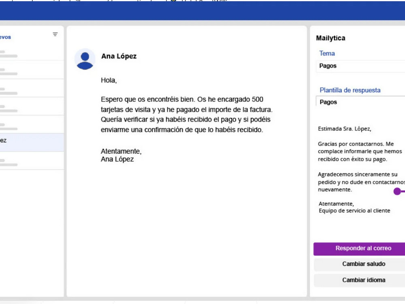Click the 'Plantilla de respuesta' label
405x304 pixels.
350,90
